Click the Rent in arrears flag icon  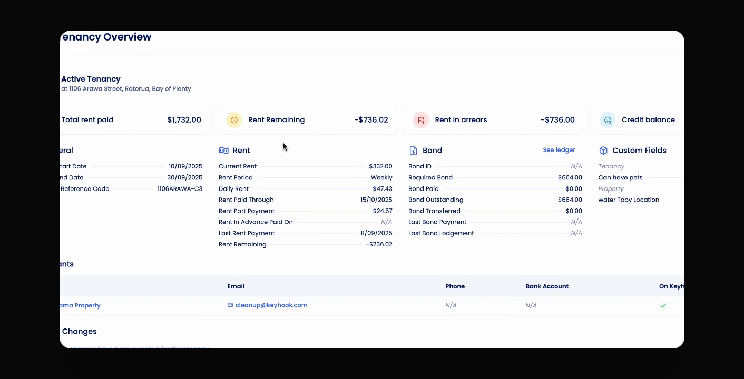[x=421, y=120]
